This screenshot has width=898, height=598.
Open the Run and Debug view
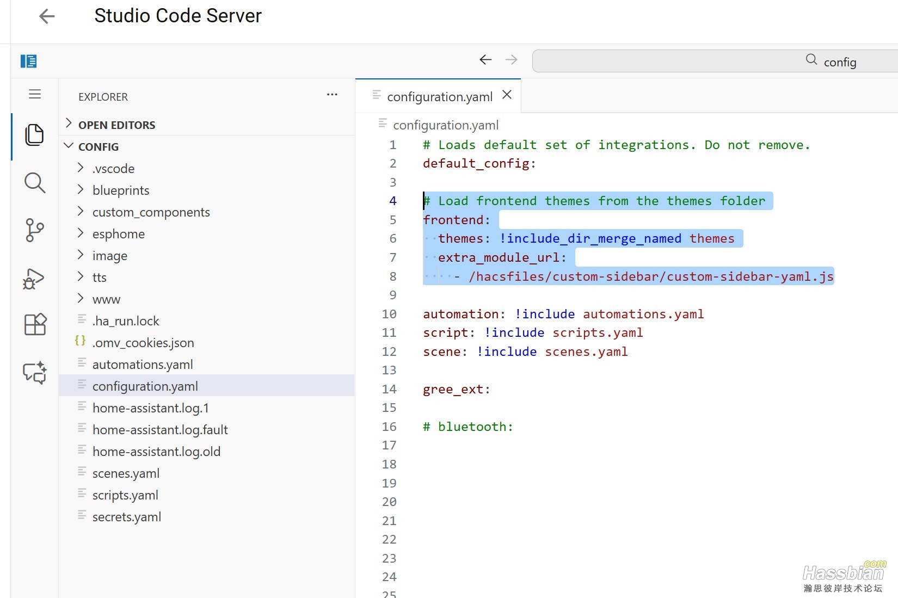tap(34, 279)
